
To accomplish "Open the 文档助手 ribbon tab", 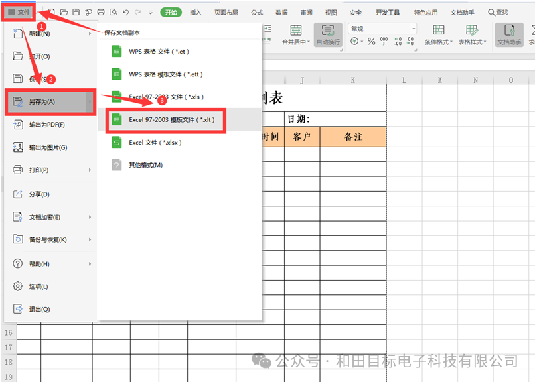I will click(x=463, y=13).
